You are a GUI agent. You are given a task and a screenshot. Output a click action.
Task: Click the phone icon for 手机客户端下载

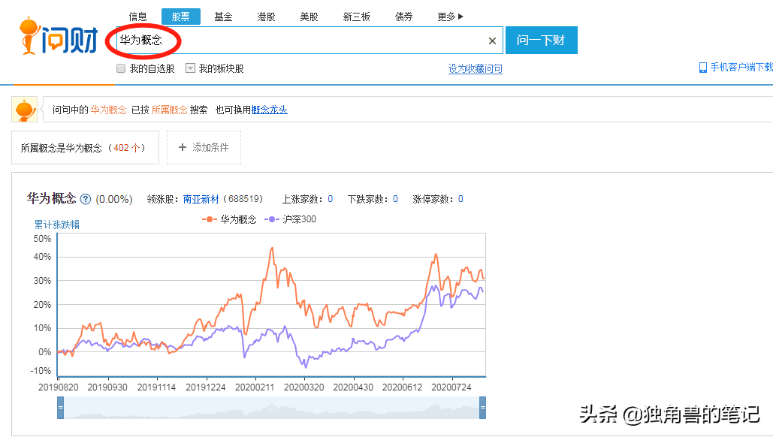[703, 68]
